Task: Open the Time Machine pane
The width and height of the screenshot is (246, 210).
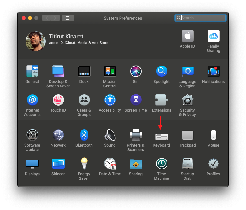Action: 161,164
